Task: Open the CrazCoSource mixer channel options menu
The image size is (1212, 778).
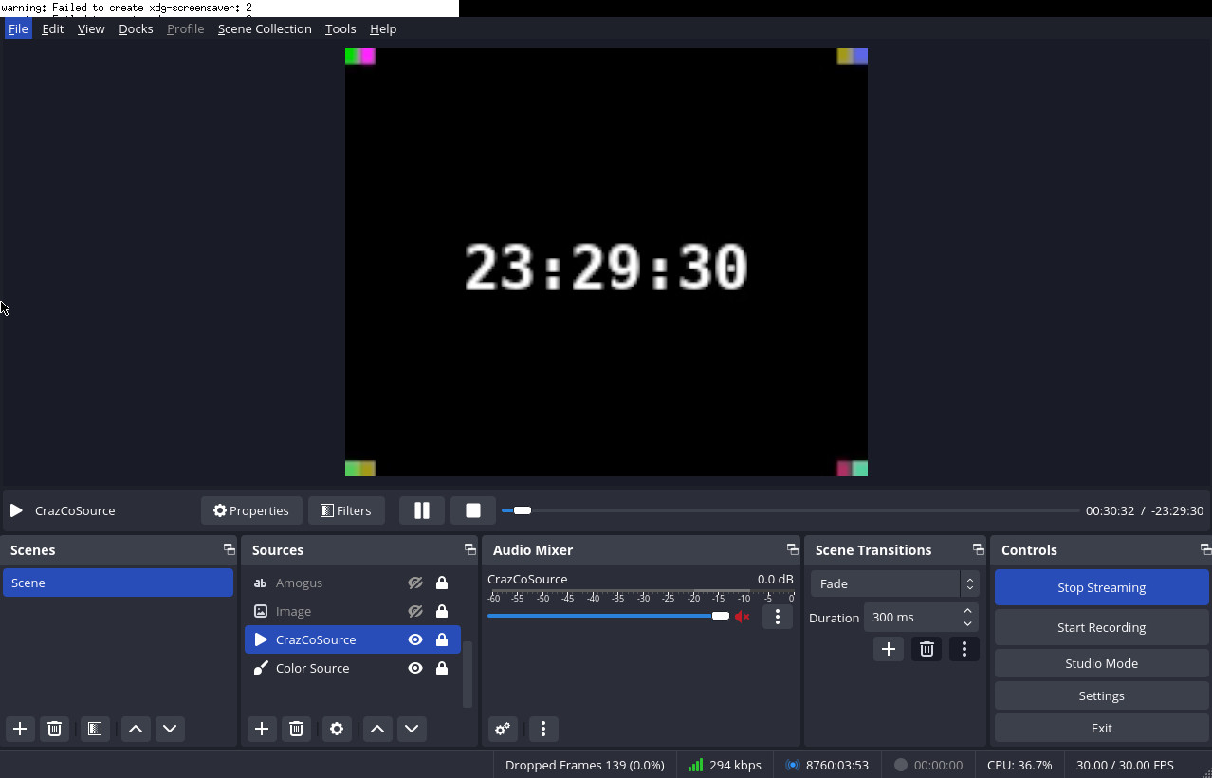Action: 778,617
